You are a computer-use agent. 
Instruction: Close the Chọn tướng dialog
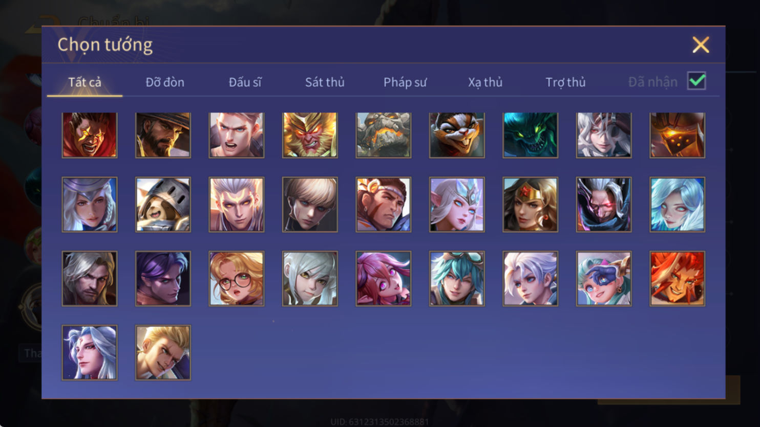pyautogui.click(x=701, y=45)
